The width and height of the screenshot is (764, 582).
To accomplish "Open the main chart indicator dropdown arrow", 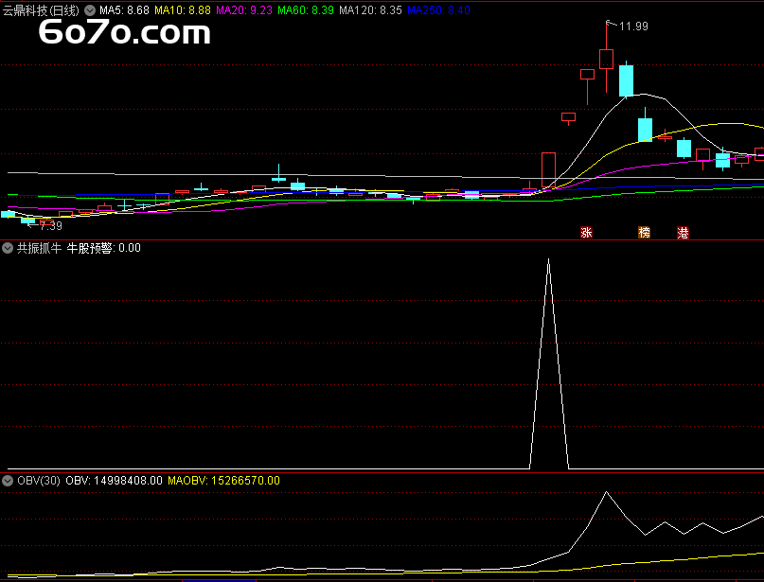I will coord(90,10).
